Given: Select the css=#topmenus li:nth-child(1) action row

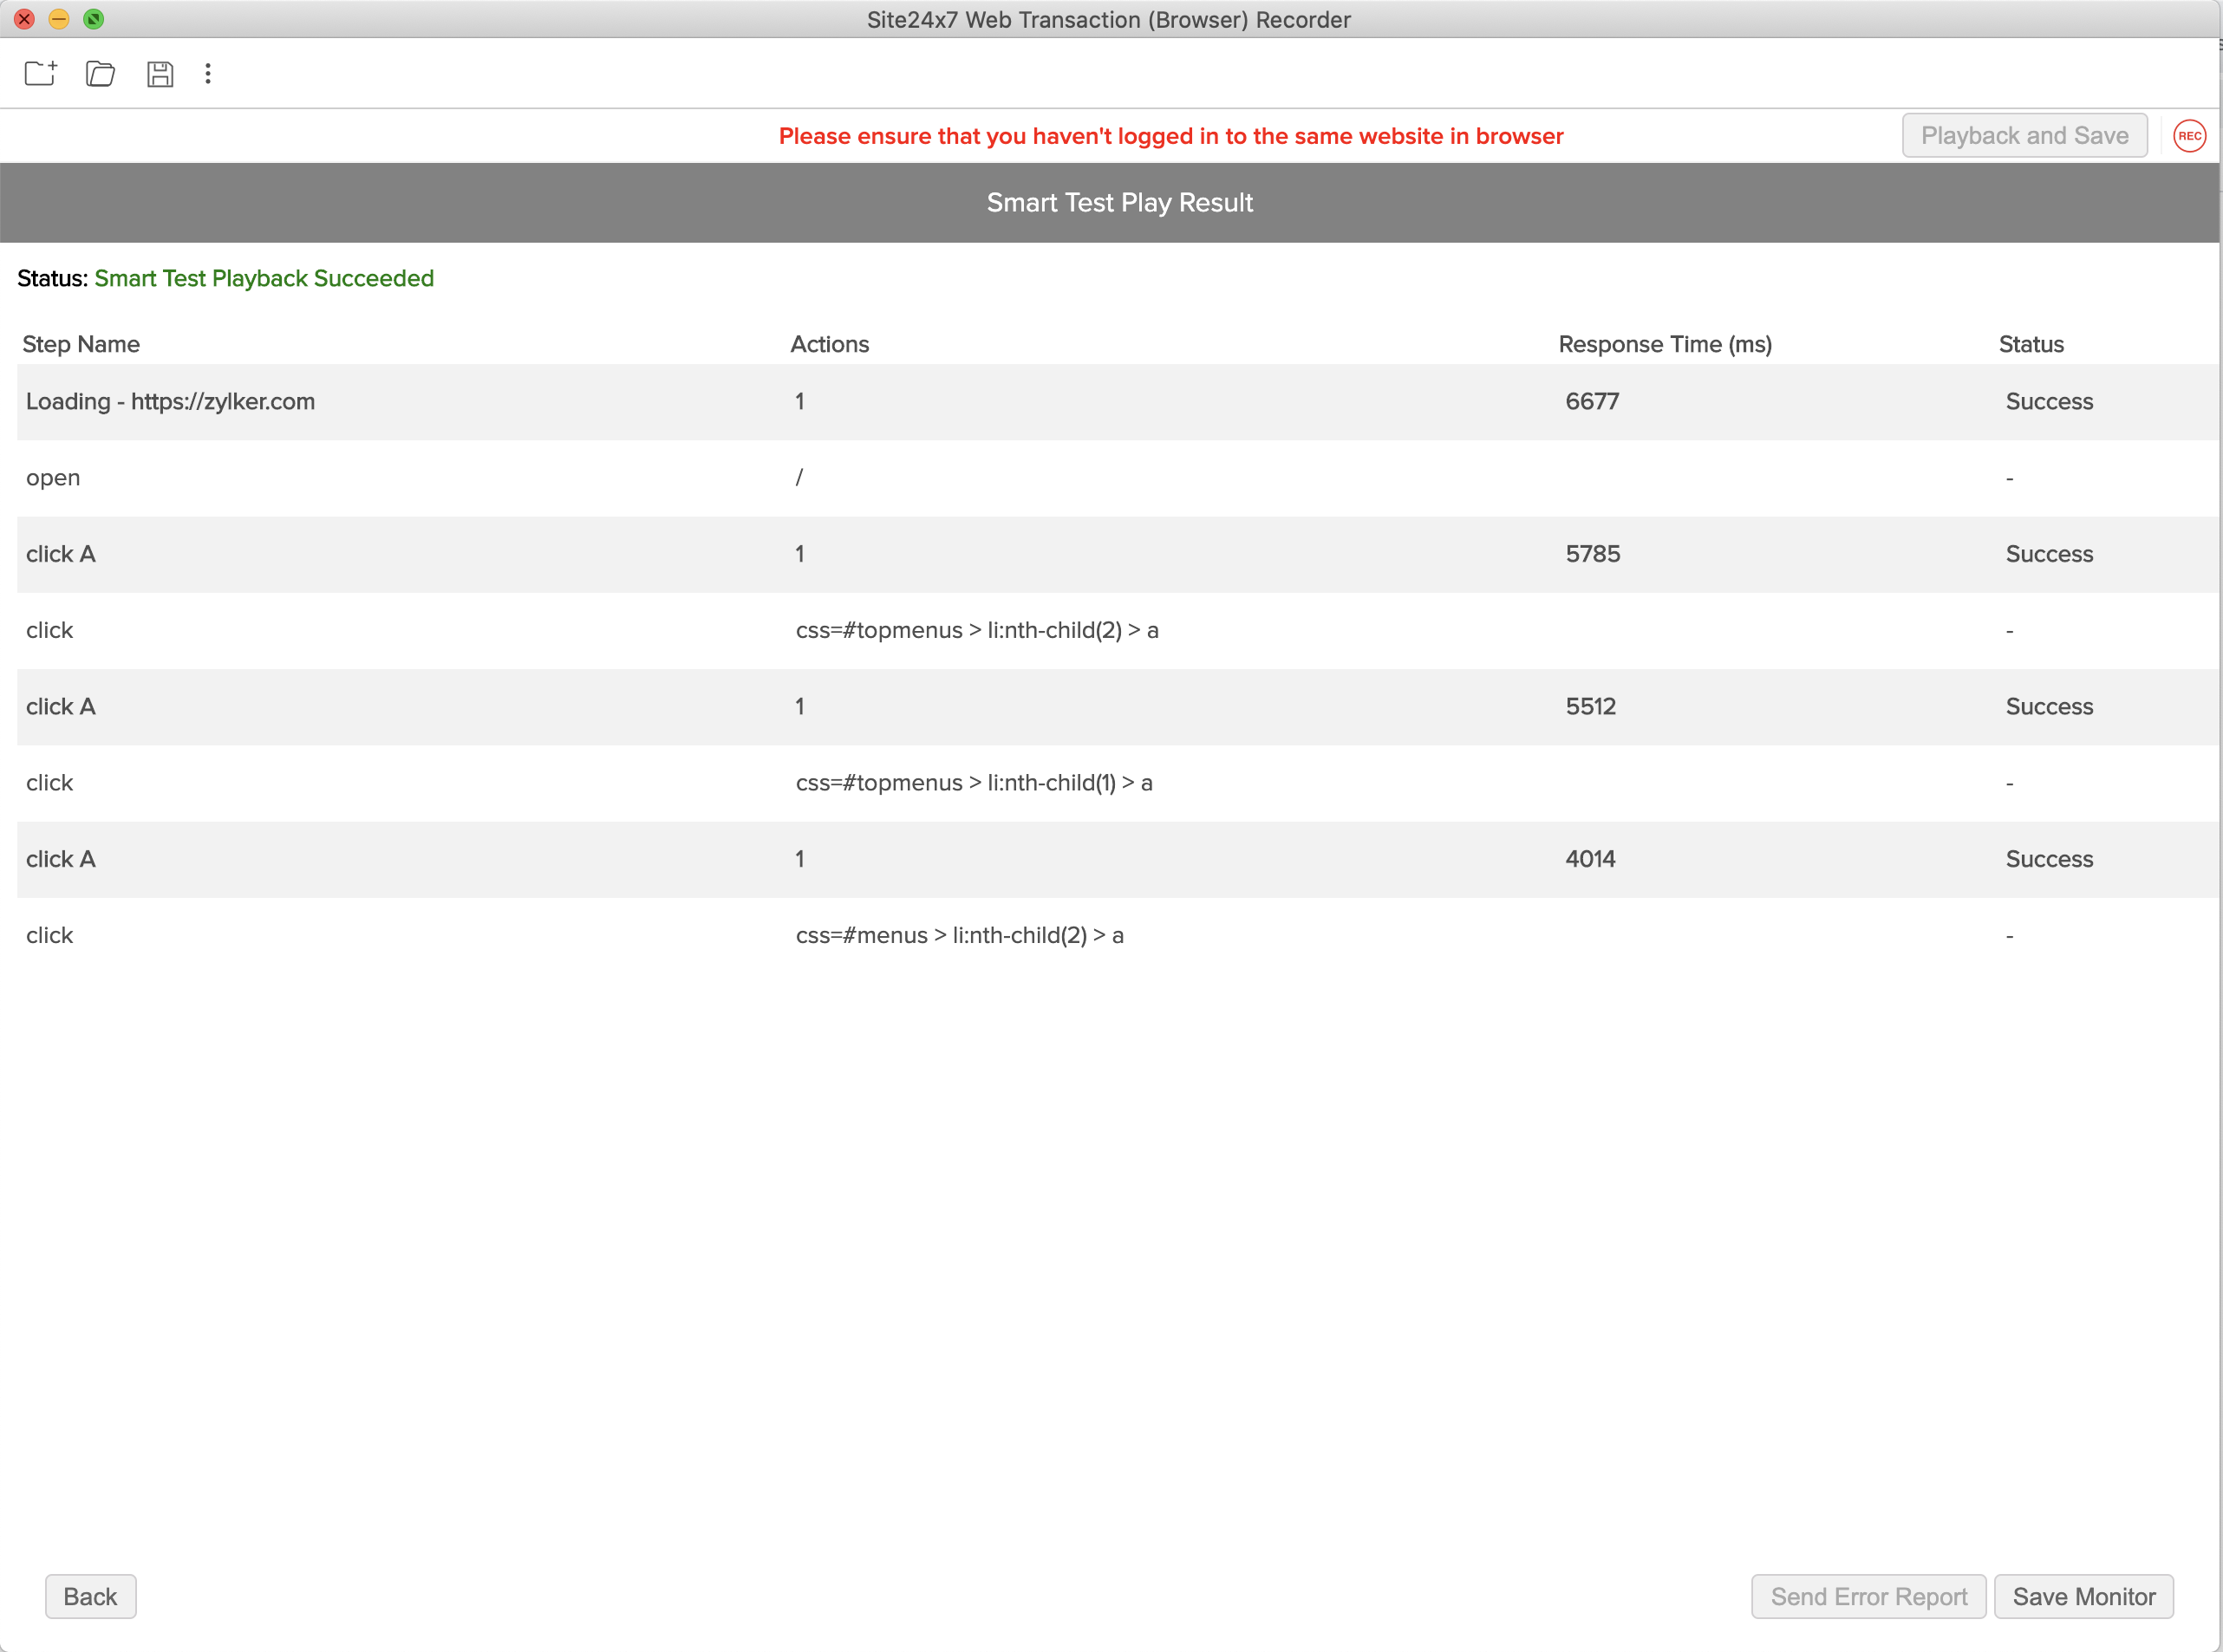Looking at the screenshot, I should coord(974,783).
